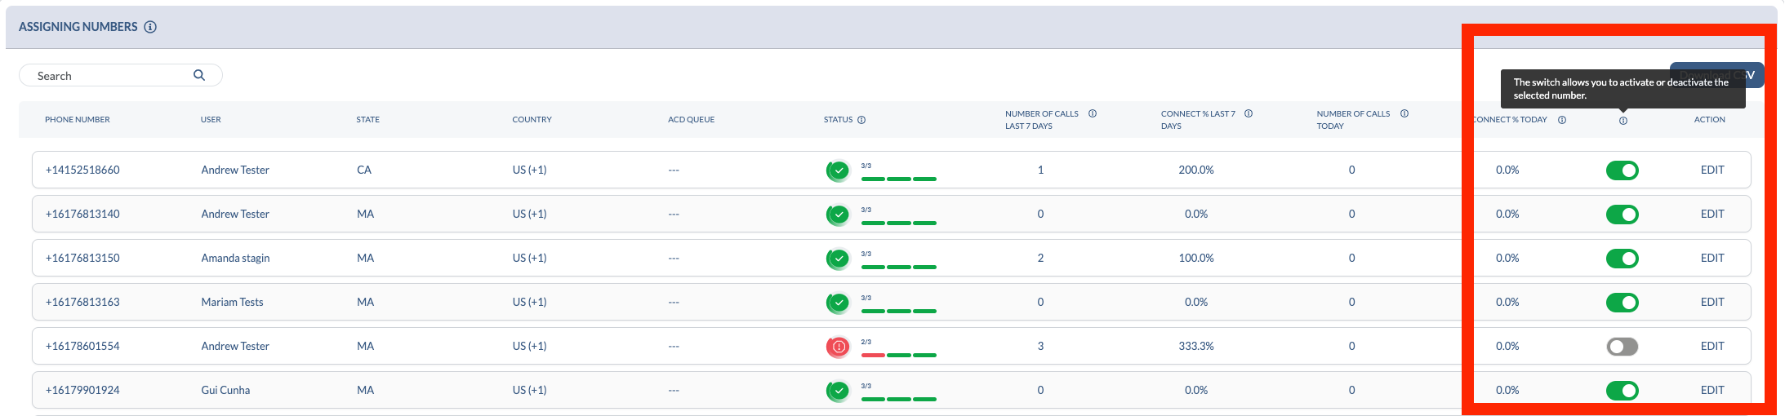The width and height of the screenshot is (1785, 416).
Task: Click the 2/3 status bar for +16178601554
Action: click(x=898, y=355)
